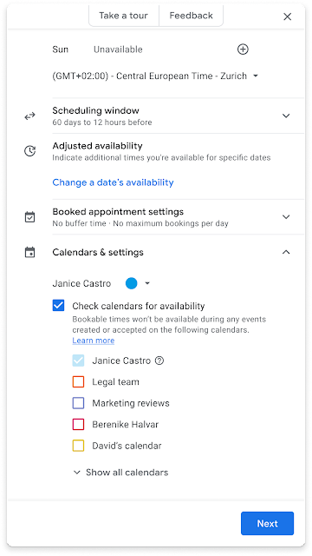Close the appointment schedule panel
The height and width of the screenshot is (556, 312).
pyautogui.click(x=287, y=17)
